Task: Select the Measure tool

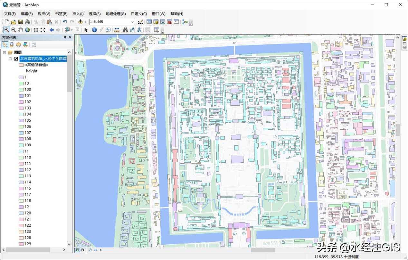Action: click(x=117, y=30)
